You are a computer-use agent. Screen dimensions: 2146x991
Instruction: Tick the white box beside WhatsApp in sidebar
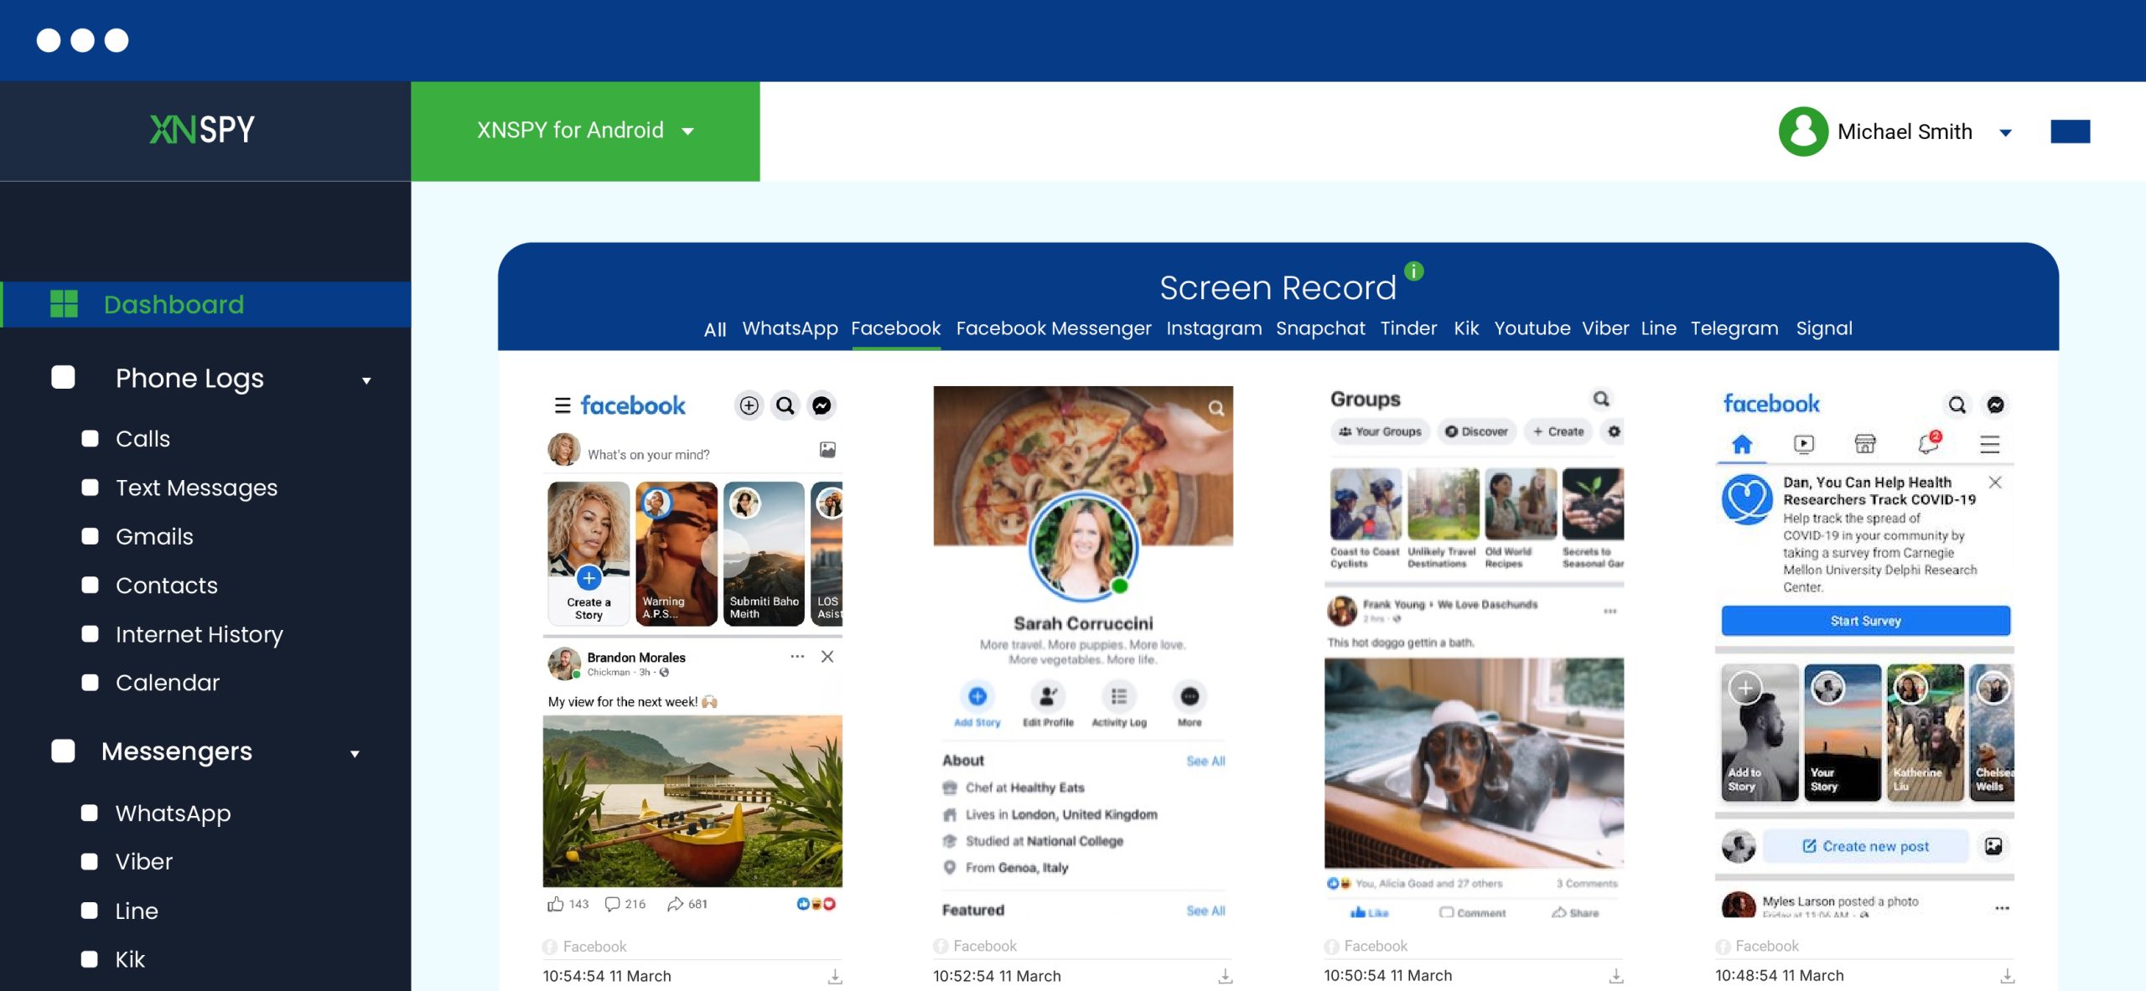[x=90, y=813]
